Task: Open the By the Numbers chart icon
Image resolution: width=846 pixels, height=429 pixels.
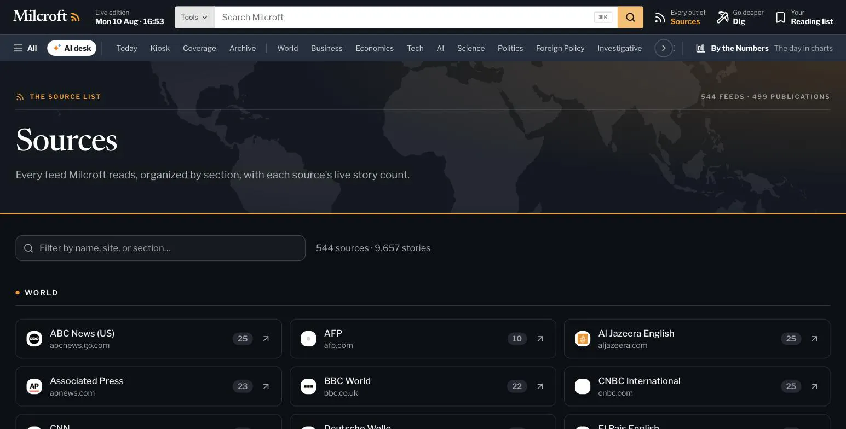Action: tap(700, 48)
